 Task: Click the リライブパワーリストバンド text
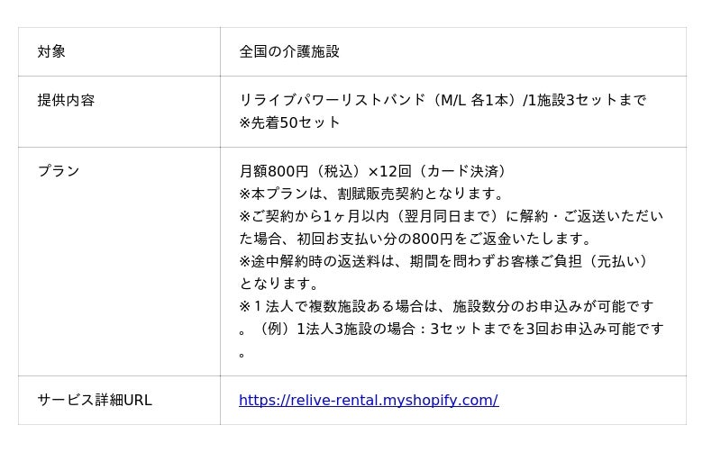(x=332, y=100)
